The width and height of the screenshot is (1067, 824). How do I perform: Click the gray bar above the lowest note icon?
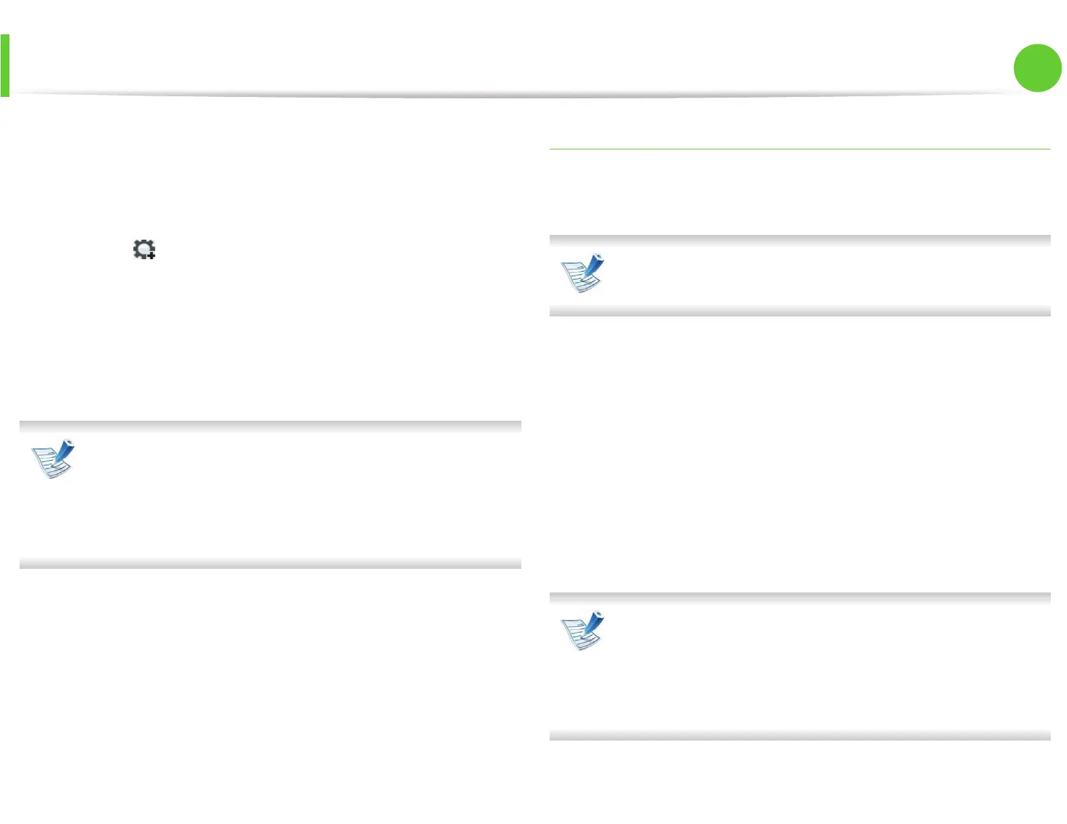tap(800, 598)
